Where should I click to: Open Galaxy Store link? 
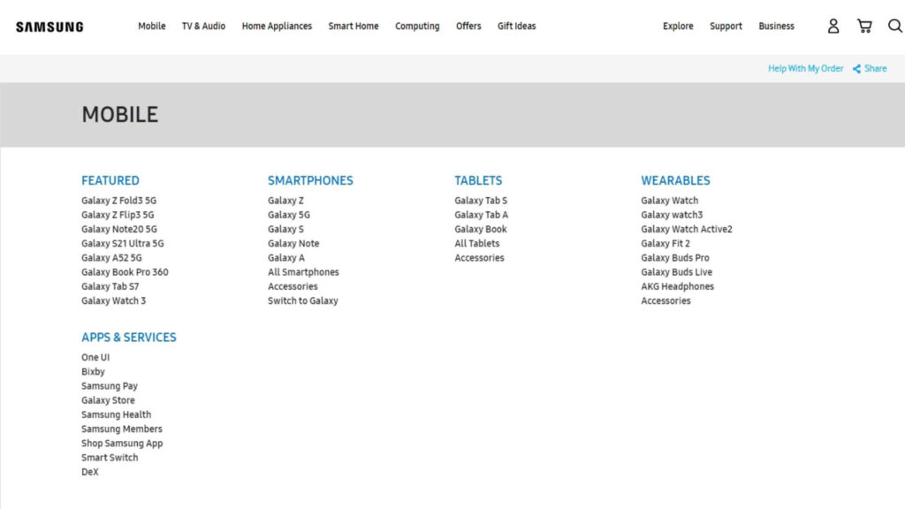pyautogui.click(x=108, y=400)
